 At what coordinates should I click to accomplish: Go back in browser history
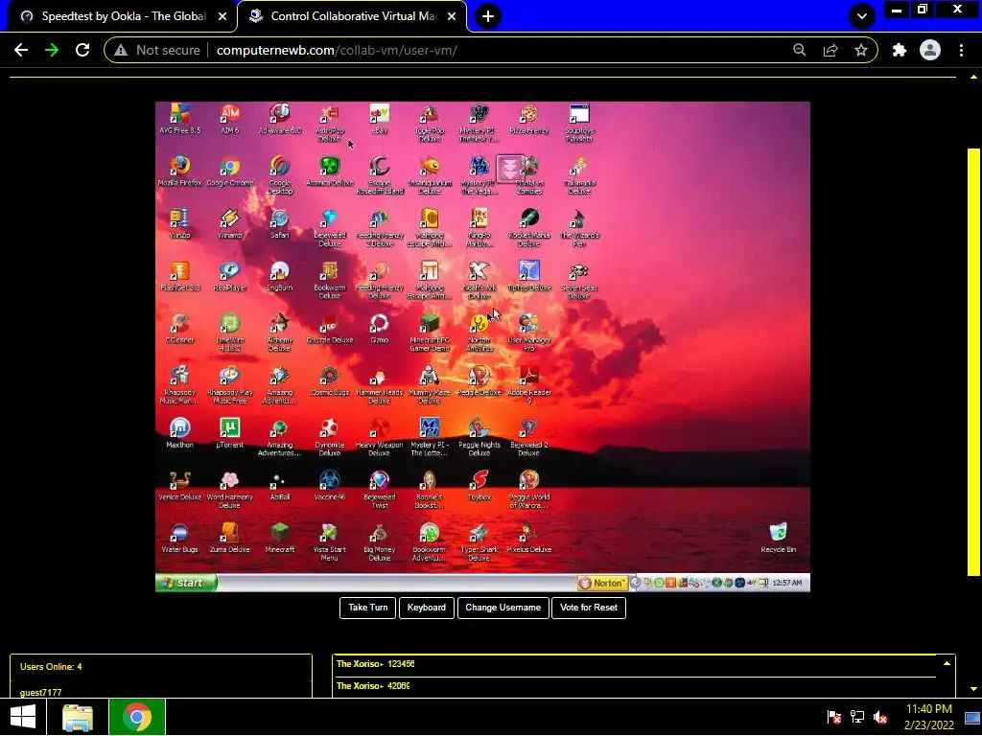pos(21,50)
